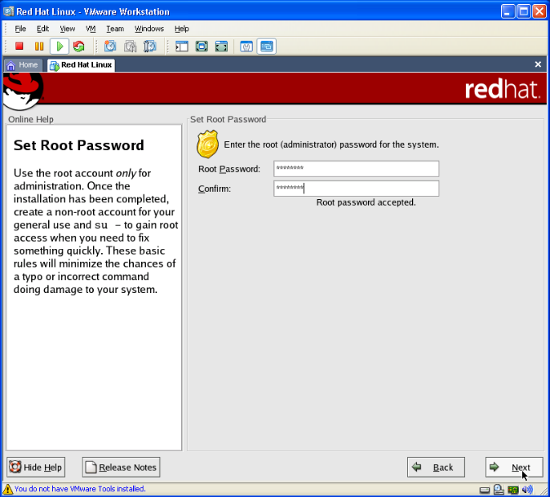Image resolution: width=550 pixels, height=497 pixels.
Task: Click the CD-ROM drive status icon
Action: click(x=498, y=489)
